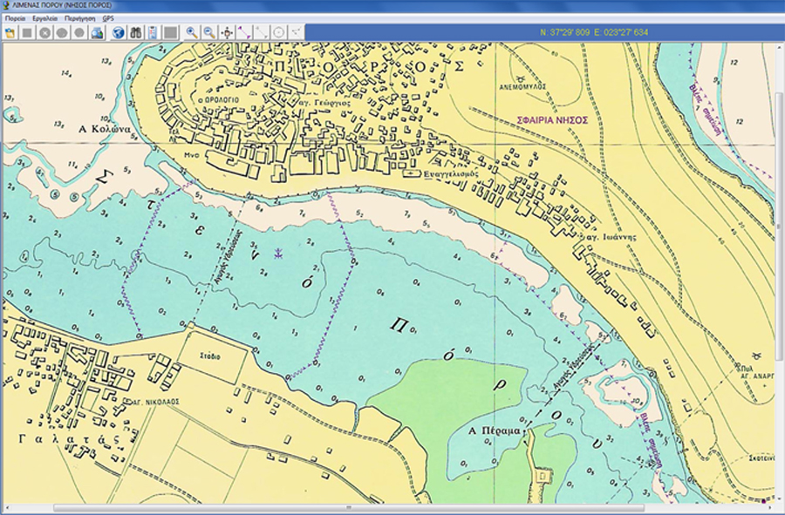The image size is (785, 515).
Task: Click the Στάδιο label on the chart
Action: (209, 356)
